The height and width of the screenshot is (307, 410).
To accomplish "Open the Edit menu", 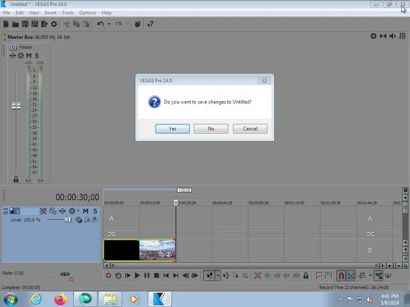I will point(19,12).
